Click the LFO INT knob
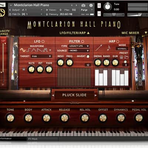The width and height of the screenshot is (148, 148). (x=40, y=69)
